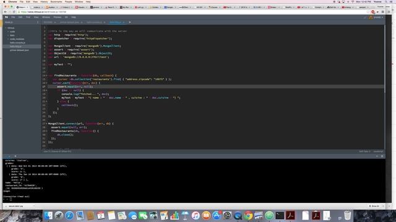Open the Help menu in Nitrous IDE
396x222 pixels.
(x=74, y=17)
